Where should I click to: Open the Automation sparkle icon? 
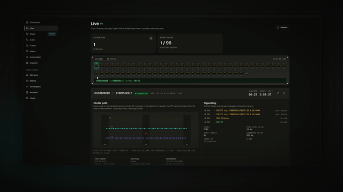[27, 57]
